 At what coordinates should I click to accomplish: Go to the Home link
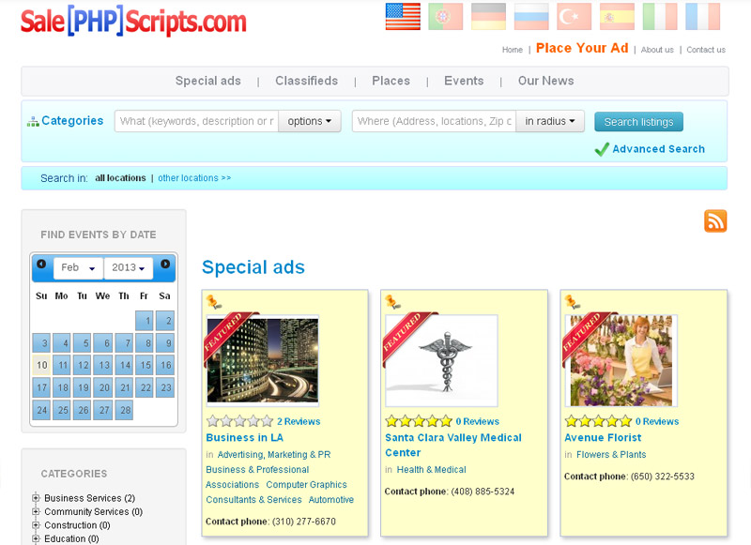tap(513, 50)
